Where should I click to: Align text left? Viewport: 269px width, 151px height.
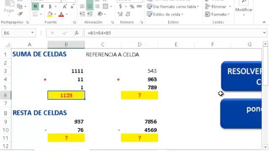[x=82, y=7]
